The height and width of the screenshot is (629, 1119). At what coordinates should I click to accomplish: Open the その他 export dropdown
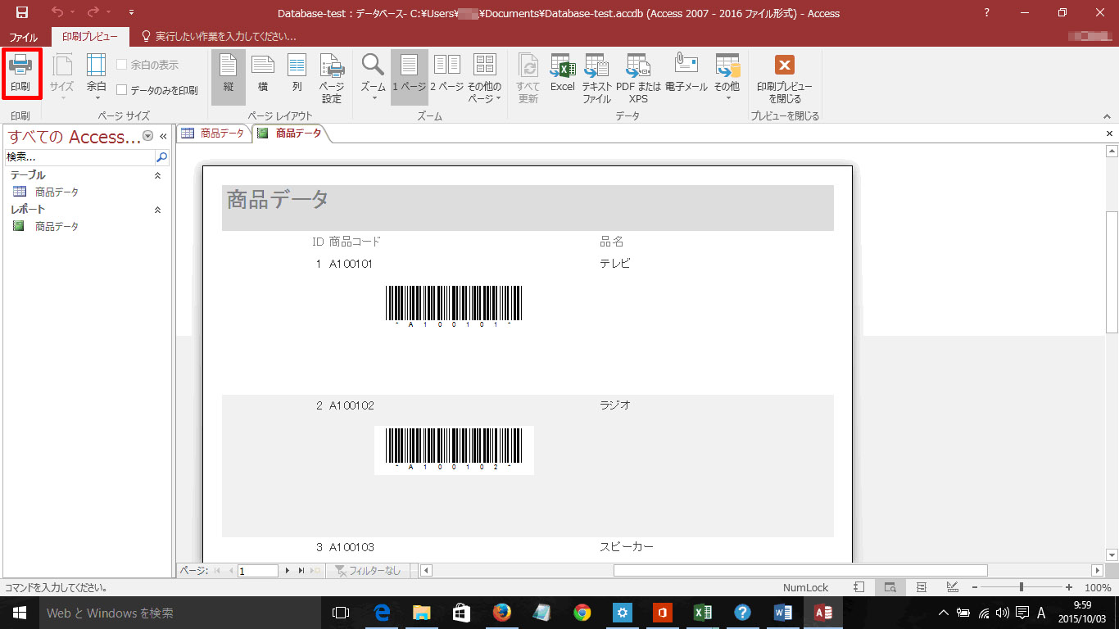click(x=727, y=78)
